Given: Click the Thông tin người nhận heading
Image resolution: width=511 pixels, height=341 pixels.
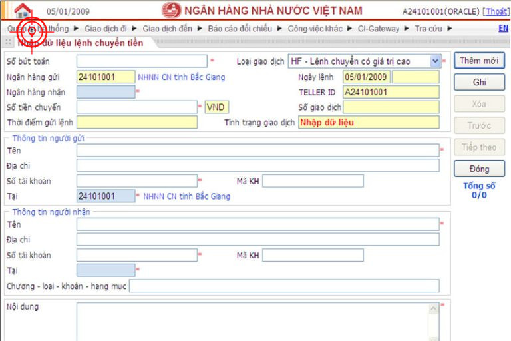Looking at the screenshot, I should 51,212.
